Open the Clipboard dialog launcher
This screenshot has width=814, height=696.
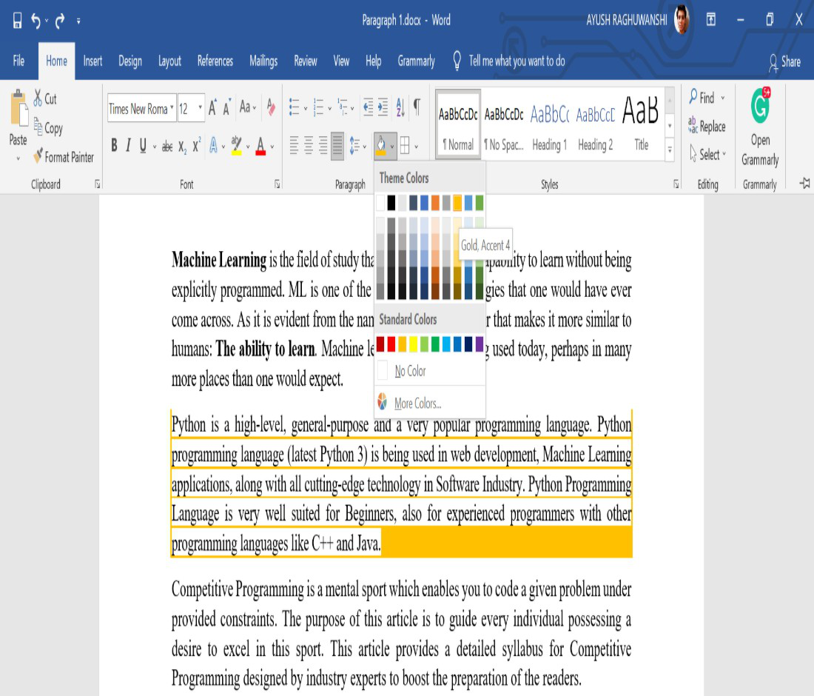(x=97, y=184)
